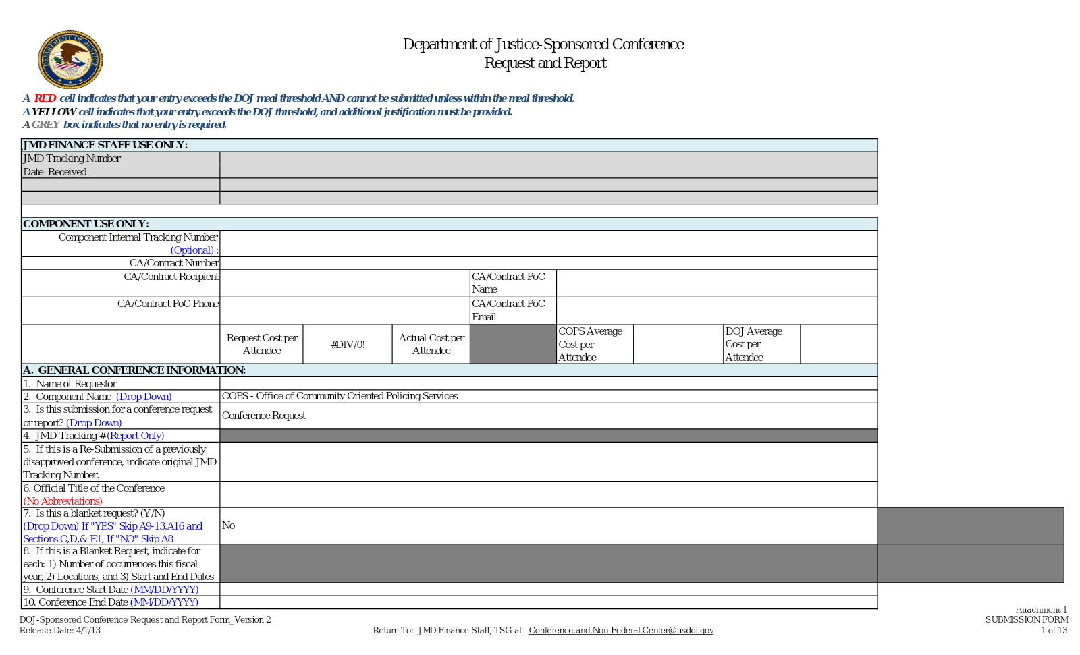Click the DOJ Average Cost value cell

[x=839, y=344]
